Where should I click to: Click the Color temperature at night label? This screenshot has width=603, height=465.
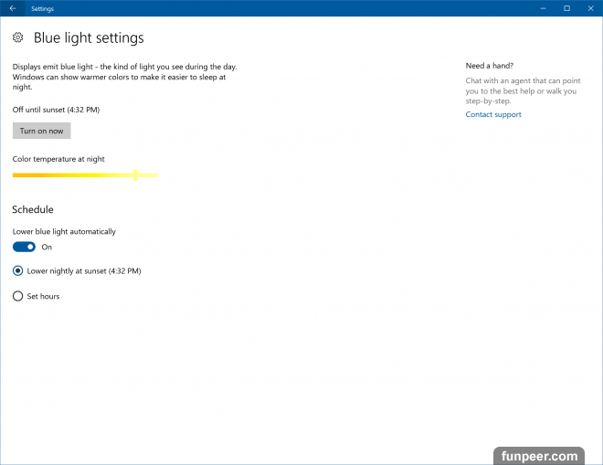[x=58, y=159]
